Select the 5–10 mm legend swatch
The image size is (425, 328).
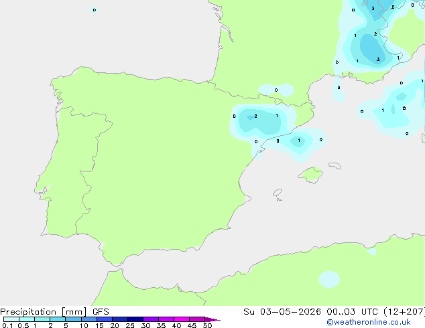pos(73,319)
